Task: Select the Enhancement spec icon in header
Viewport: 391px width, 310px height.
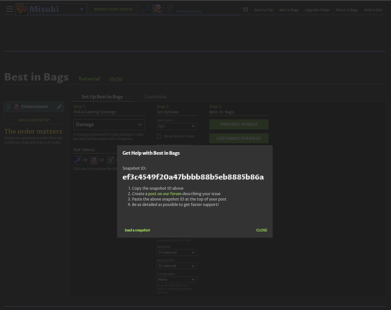Action: [158, 9]
